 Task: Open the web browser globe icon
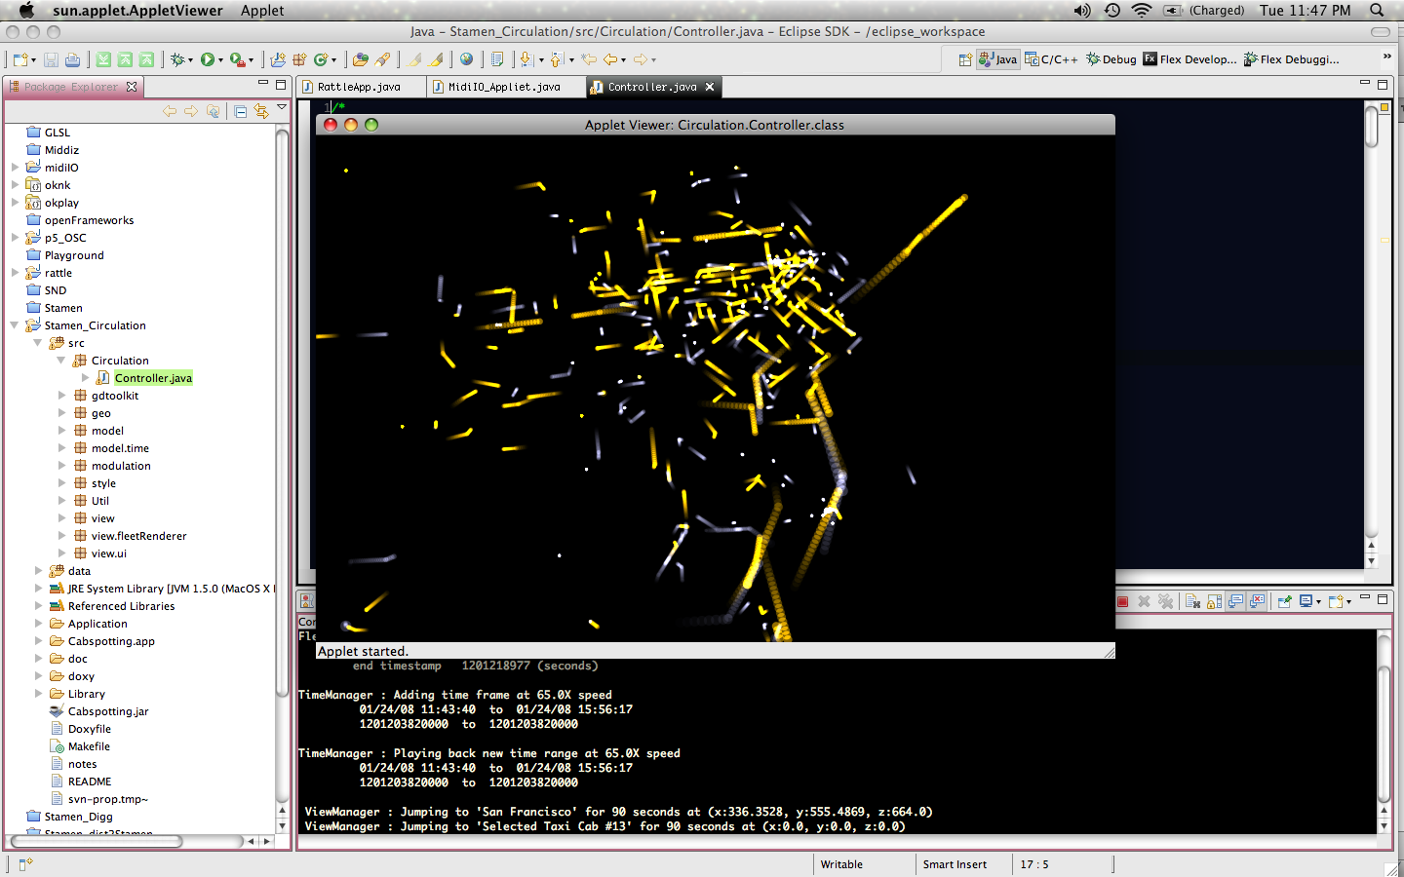click(x=467, y=59)
